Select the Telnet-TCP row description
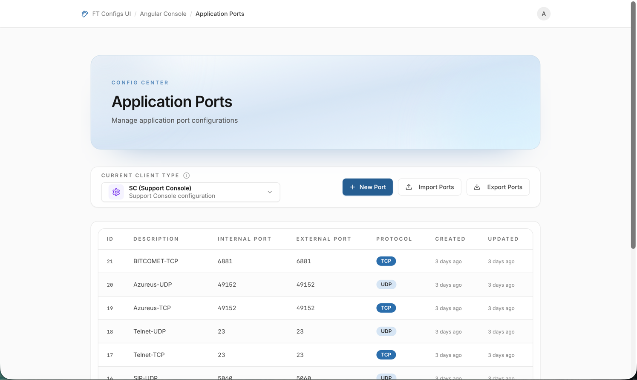The height and width of the screenshot is (380, 637). point(149,355)
